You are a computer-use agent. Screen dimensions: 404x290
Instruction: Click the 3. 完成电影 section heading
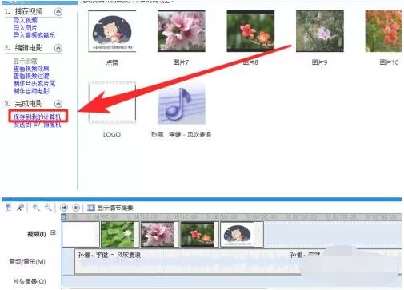point(23,104)
